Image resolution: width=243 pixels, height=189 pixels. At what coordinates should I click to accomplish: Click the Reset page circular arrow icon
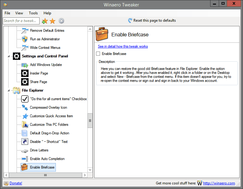click(130, 20)
